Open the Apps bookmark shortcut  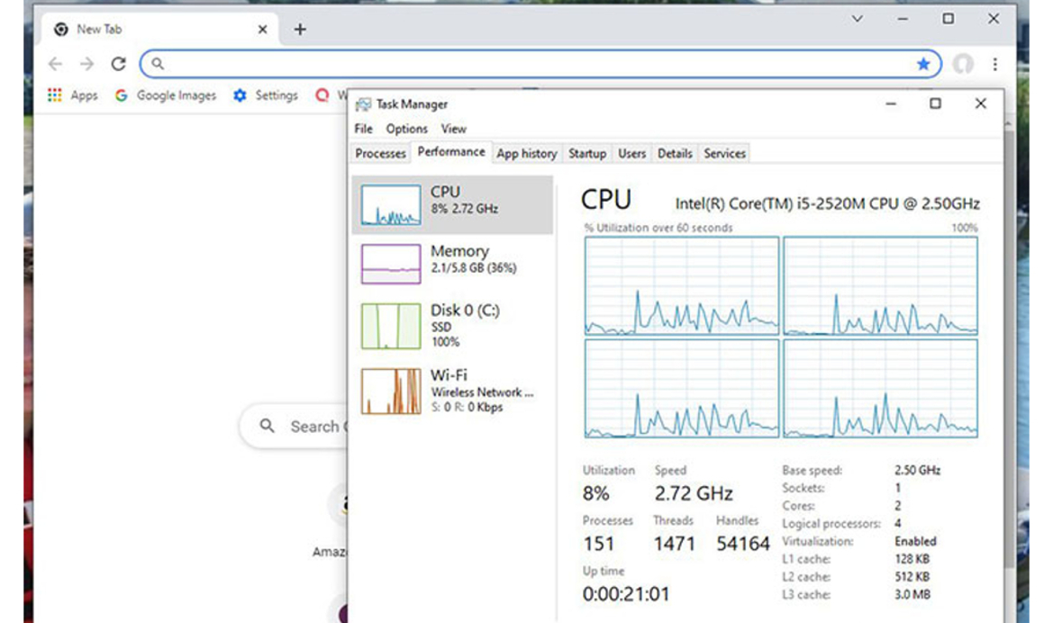point(73,95)
